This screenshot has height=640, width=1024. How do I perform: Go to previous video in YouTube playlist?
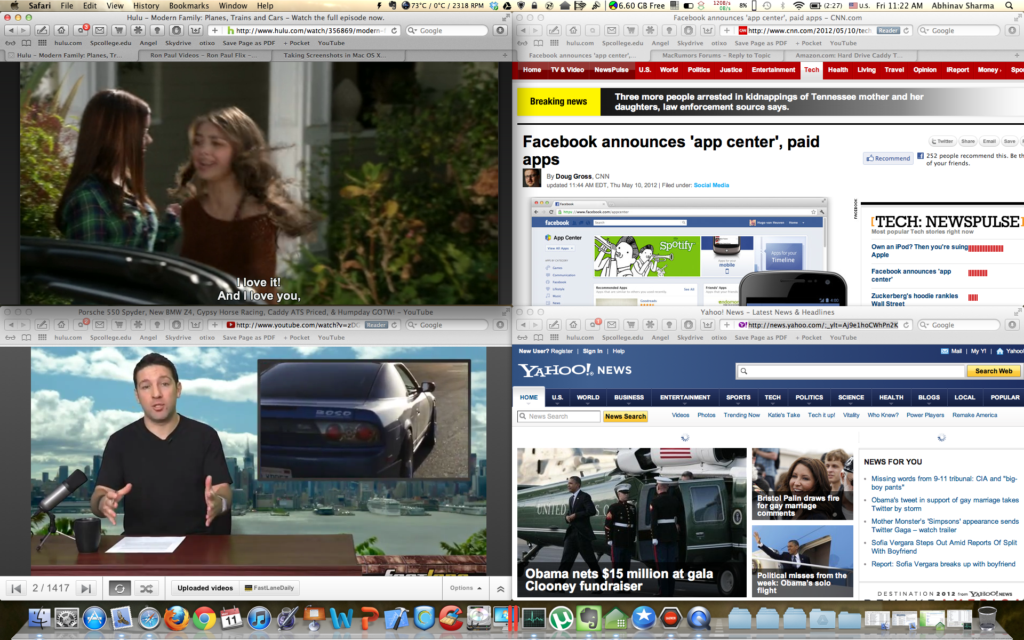point(16,588)
